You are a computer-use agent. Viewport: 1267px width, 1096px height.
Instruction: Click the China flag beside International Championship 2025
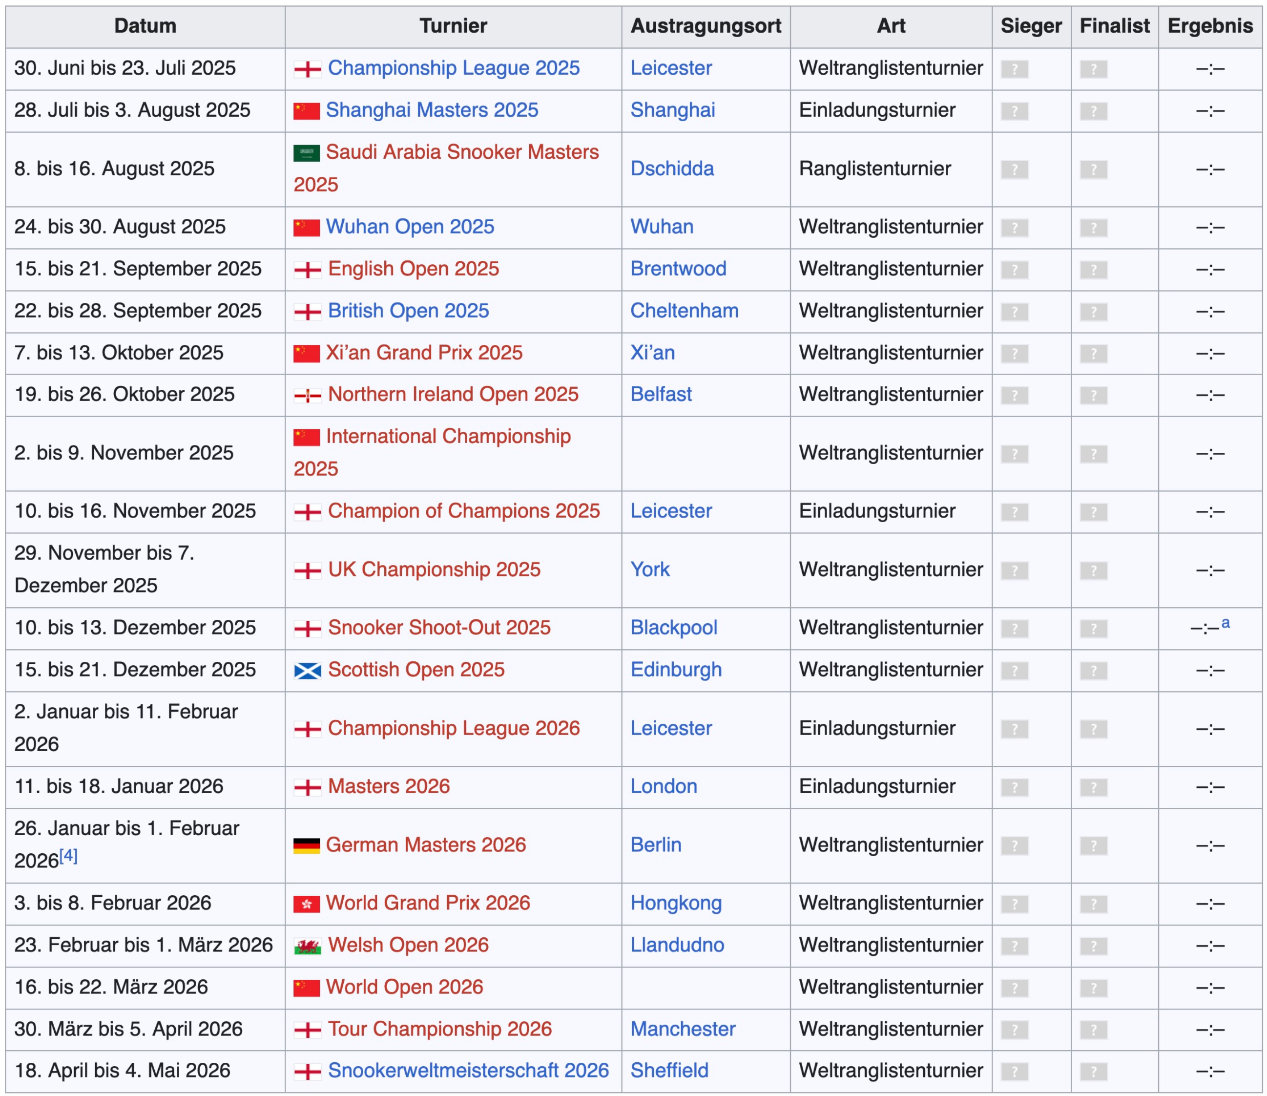(x=306, y=437)
